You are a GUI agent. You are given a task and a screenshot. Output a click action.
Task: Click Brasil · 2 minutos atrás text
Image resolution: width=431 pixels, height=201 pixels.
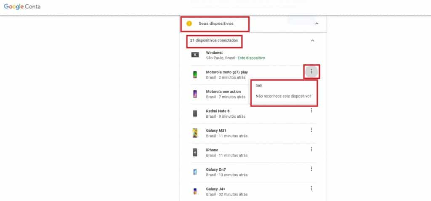(226, 77)
